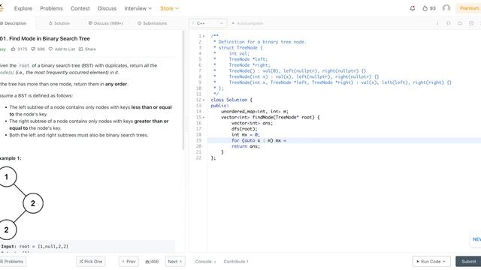Viewport: 481px width, 270px height.
Task: Open editor info icon in code toolbar
Action: [437, 23]
